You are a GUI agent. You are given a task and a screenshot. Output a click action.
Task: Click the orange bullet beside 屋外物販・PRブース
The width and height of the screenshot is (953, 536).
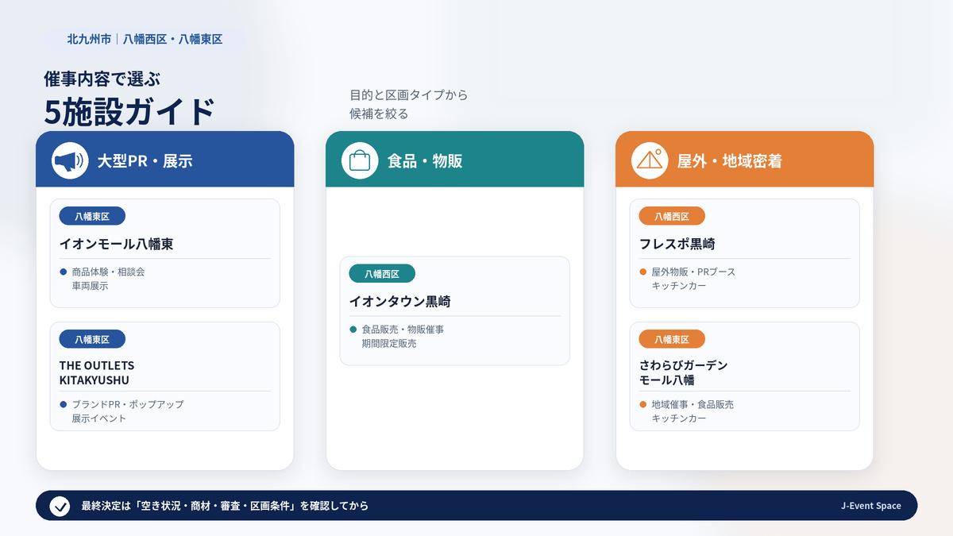[x=643, y=272]
